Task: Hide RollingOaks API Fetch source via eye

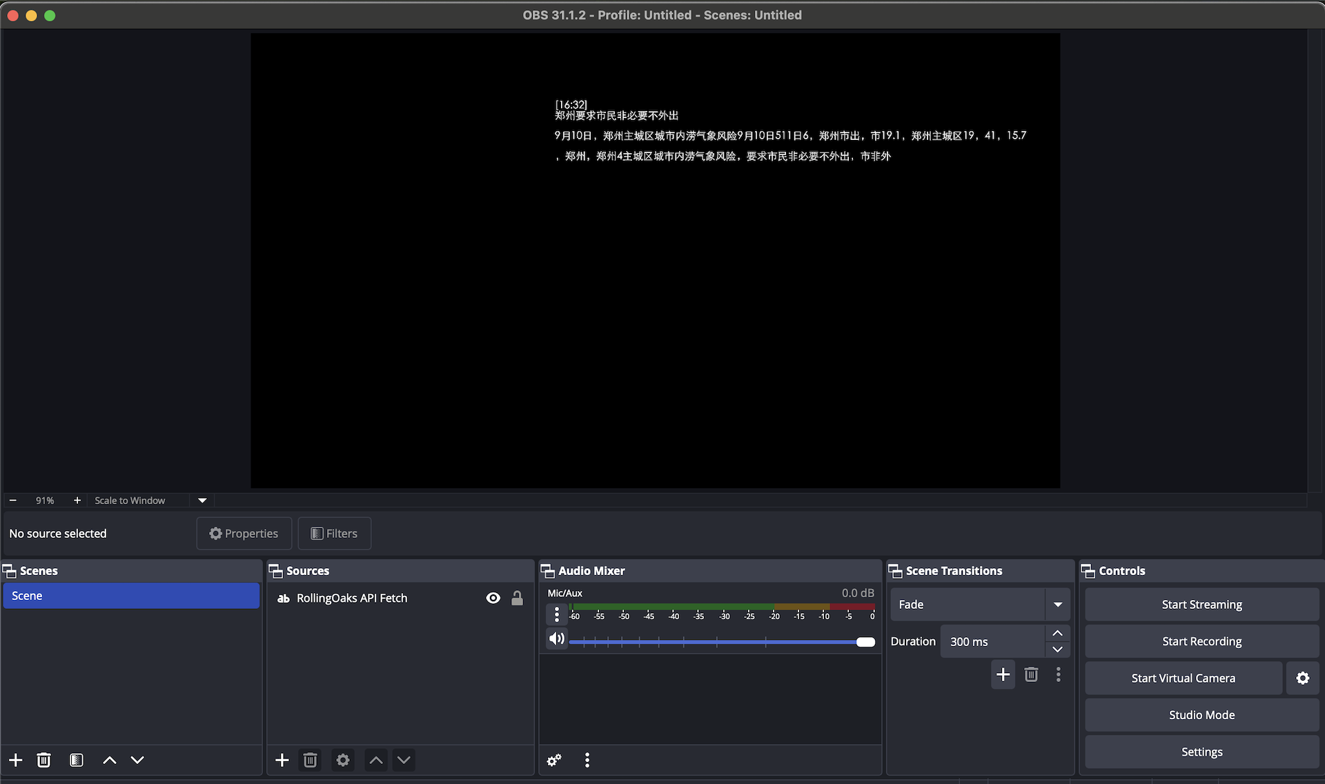Action: (493, 598)
